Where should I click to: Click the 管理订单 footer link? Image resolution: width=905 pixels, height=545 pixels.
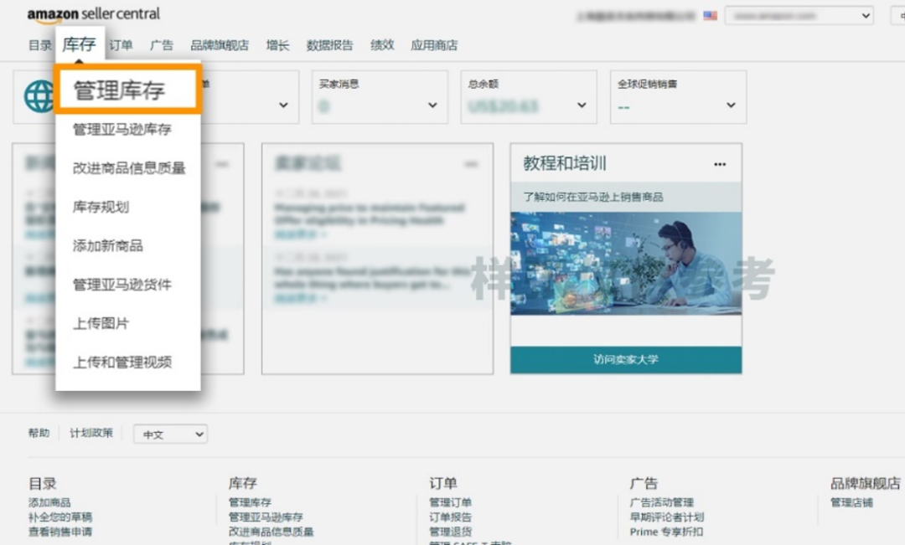pos(450,502)
